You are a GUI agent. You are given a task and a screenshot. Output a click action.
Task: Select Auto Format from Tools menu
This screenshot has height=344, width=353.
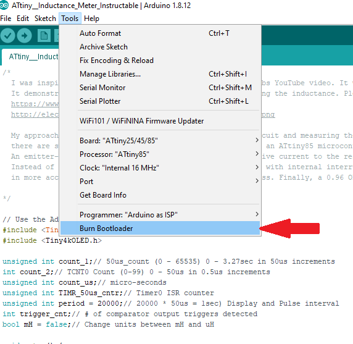tap(160, 33)
